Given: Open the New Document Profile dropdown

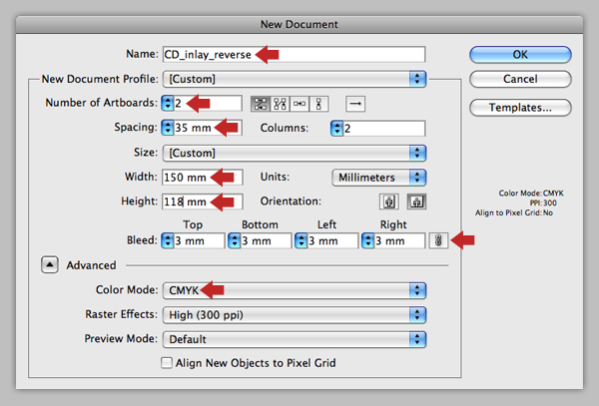Looking at the screenshot, I should coord(295,79).
